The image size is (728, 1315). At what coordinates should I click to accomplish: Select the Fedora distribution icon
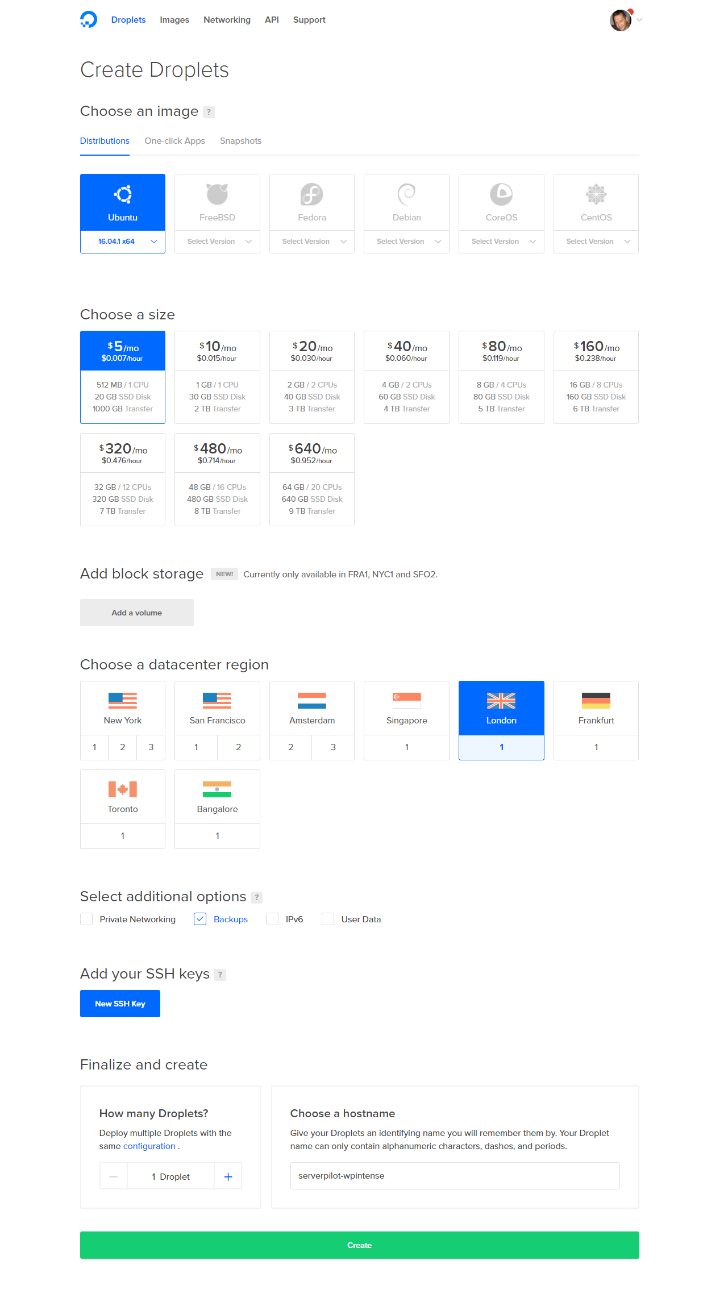pos(312,194)
